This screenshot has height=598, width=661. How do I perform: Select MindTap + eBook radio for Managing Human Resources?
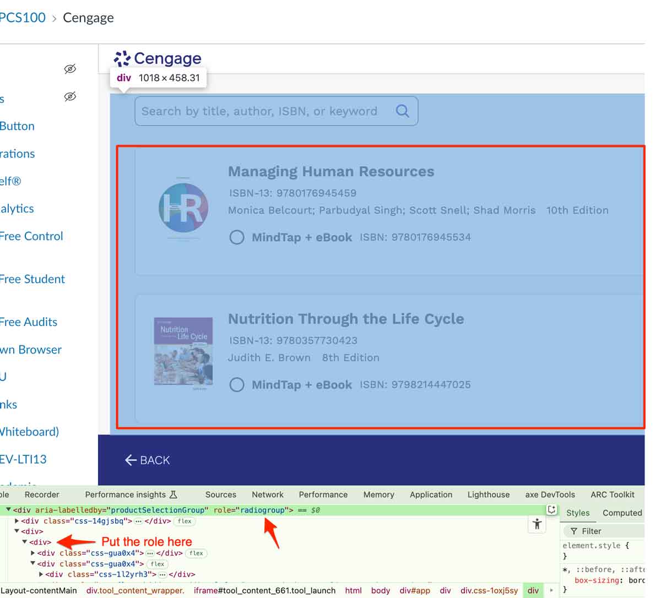[x=237, y=237]
